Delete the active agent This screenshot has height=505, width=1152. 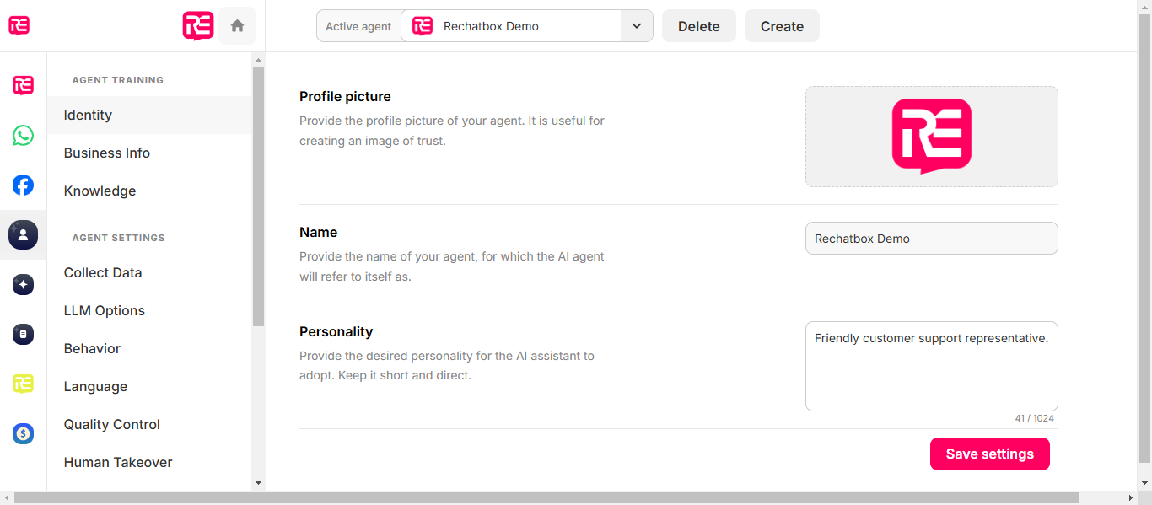699,26
